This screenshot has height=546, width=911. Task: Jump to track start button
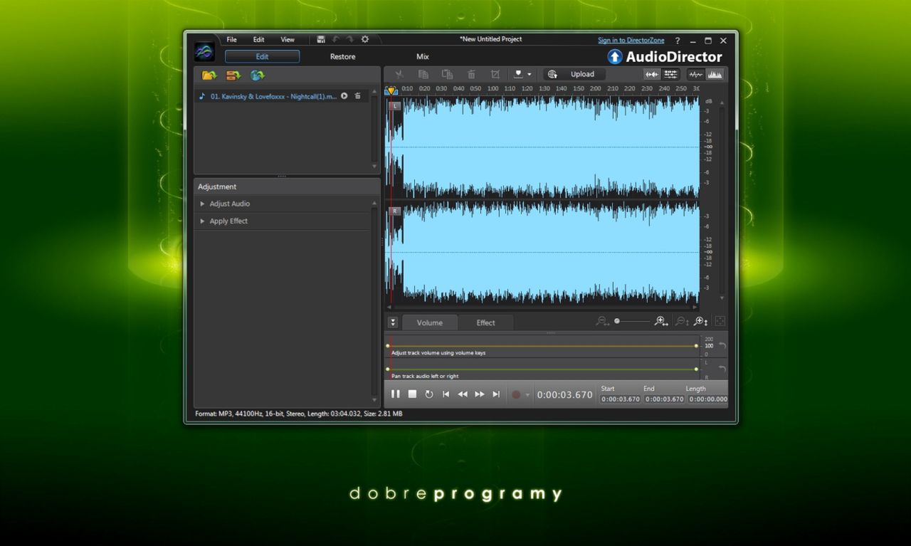click(x=446, y=394)
